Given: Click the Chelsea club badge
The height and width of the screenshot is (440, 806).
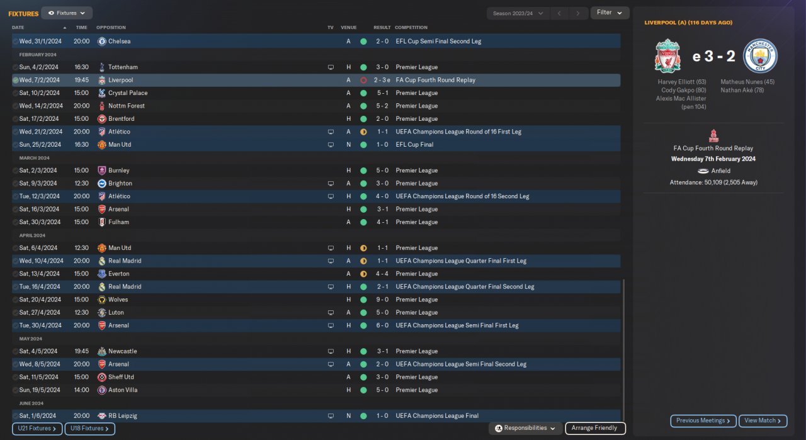Looking at the screenshot, I should [102, 42].
